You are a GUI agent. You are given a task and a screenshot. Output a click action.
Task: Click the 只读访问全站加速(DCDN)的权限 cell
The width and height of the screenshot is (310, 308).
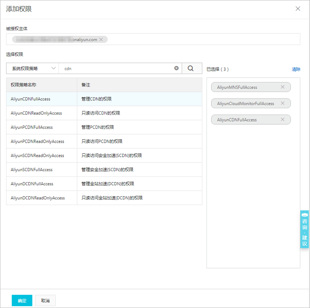pos(139,198)
